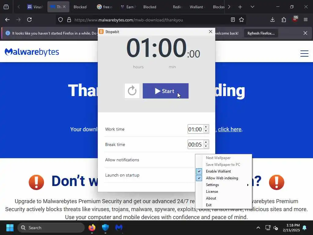Image resolution: width=313 pixels, height=235 pixels.
Task: Open License from context menu
Action: [212, 192]
